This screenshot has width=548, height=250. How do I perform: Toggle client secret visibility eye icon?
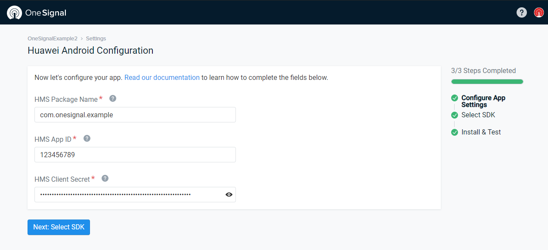[229, 195]
